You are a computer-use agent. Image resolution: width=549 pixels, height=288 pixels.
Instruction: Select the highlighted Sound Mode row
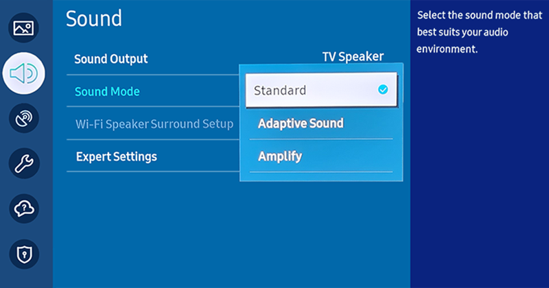(107, 92)
